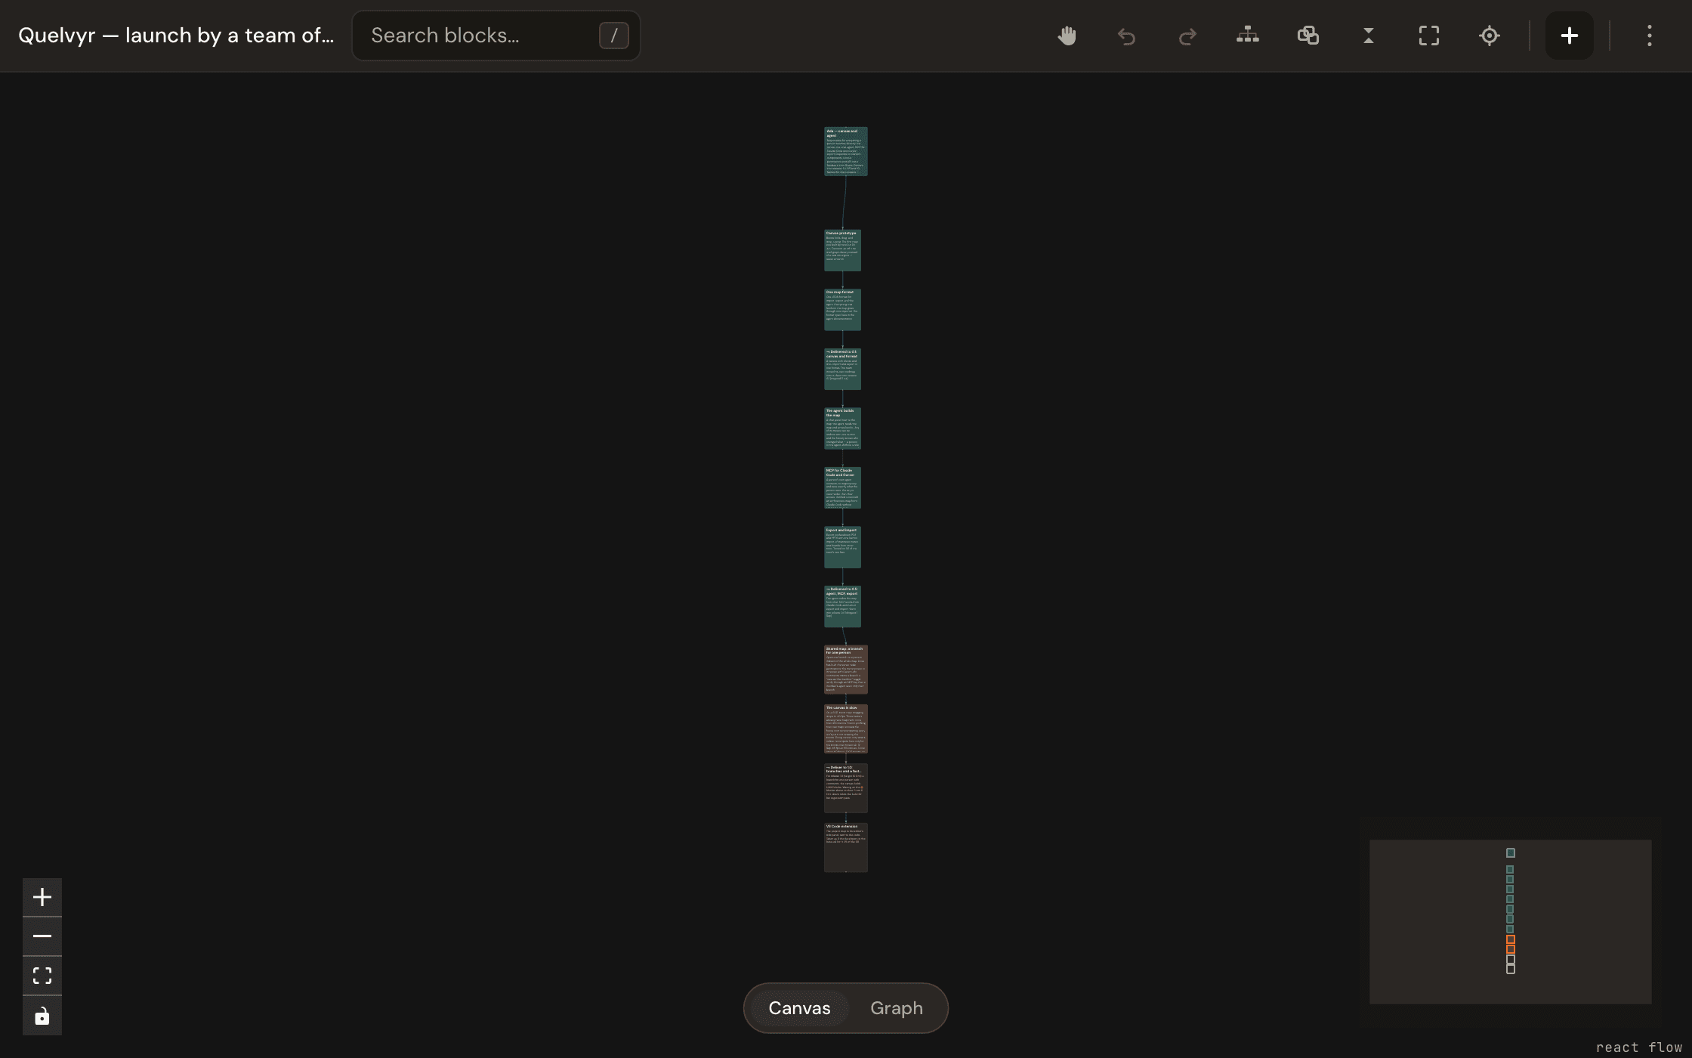This screenshot has height=1058, width=1692.
Task: Click the group blocks icon
Action: click(1308, 36)
